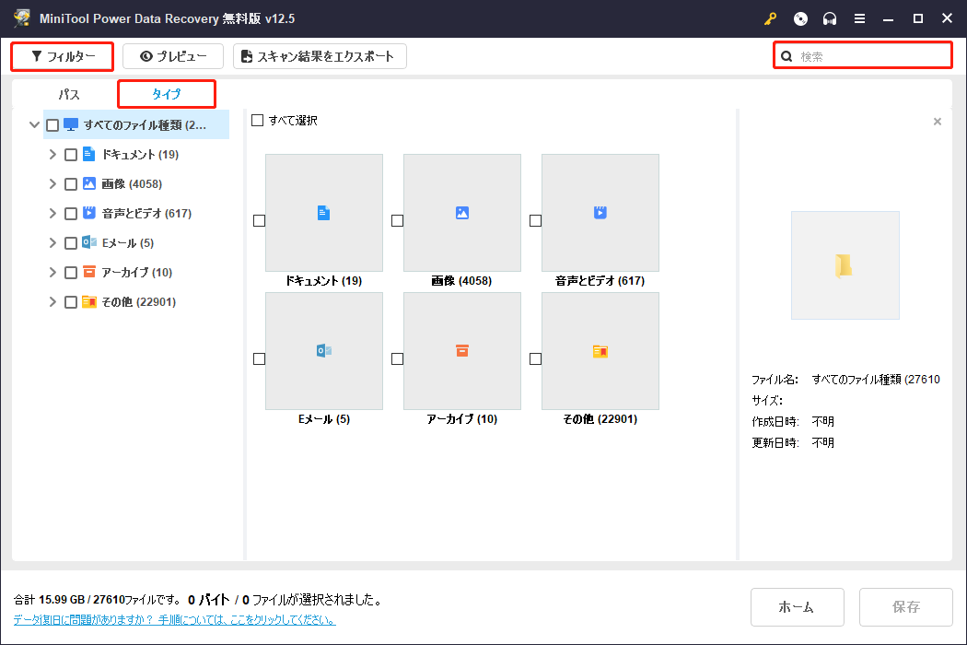Open the フィルター filter button

pos(63,56)
